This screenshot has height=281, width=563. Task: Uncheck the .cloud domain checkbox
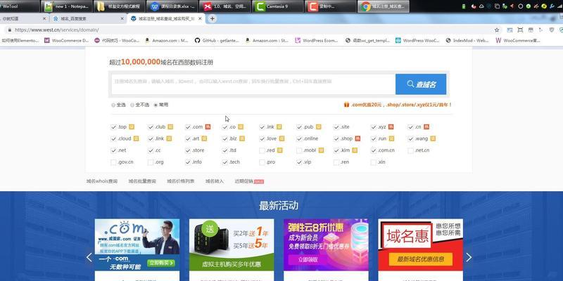click(114, 138)
